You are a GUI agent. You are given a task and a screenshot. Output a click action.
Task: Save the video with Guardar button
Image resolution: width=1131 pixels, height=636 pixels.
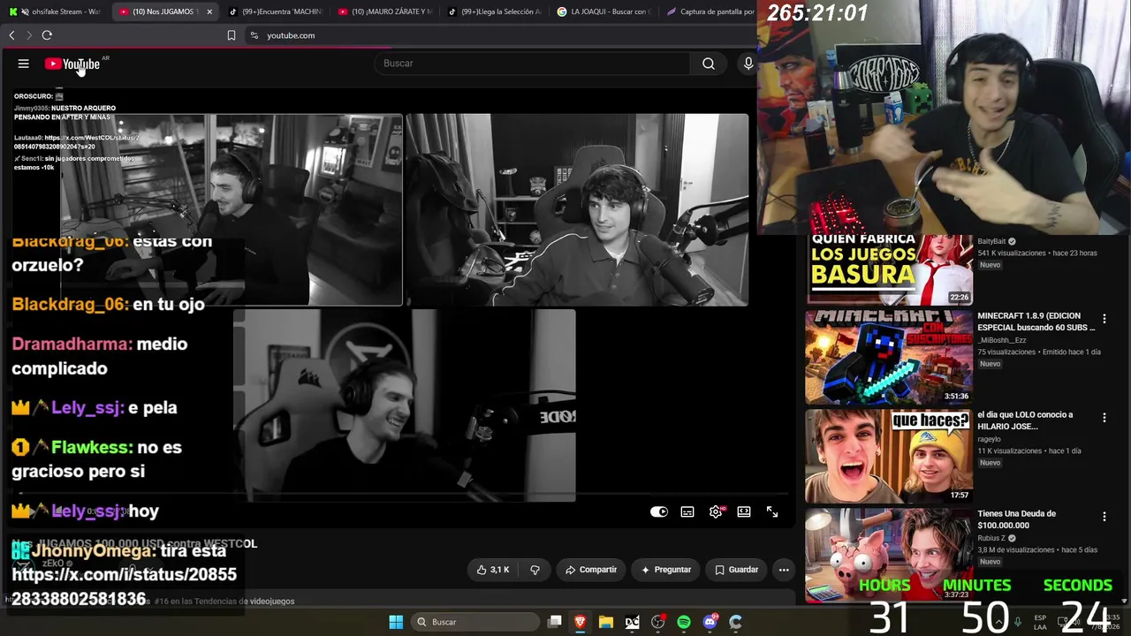tap(737, 570)
